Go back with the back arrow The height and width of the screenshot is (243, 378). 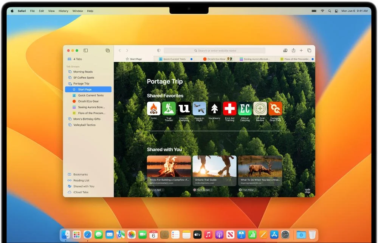119,50
